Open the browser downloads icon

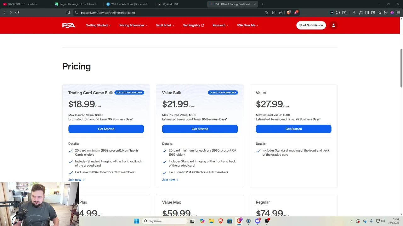(354, 13)
